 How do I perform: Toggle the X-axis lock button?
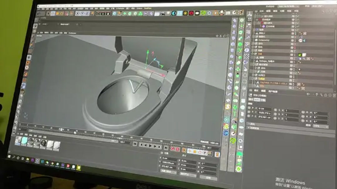coord(78,14)
